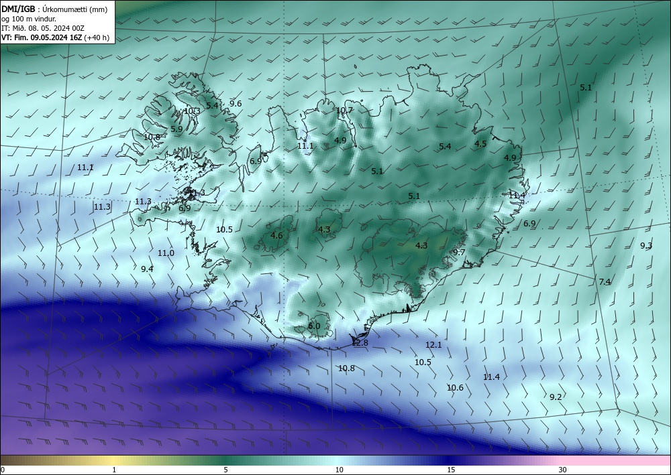This screenshot has width=671, height=475.
Task: Click the 10.6 value in southern ocean
Action: coord(455,387)
